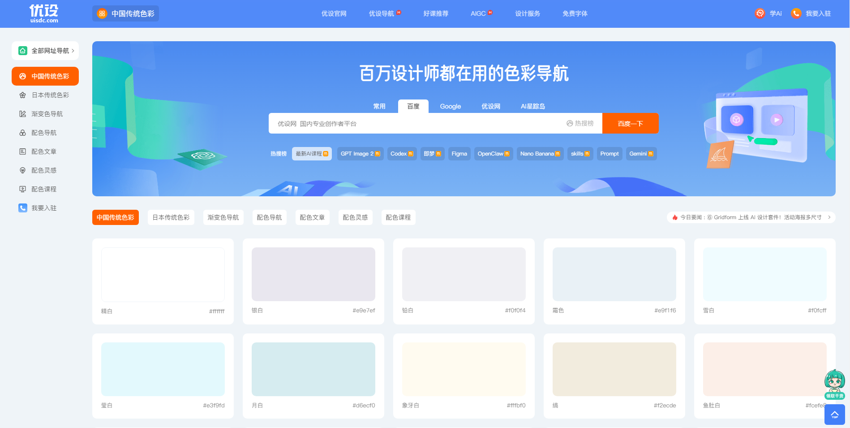
Task: Click the OpenClaw hot tag
Action: [x=494, y=154]
